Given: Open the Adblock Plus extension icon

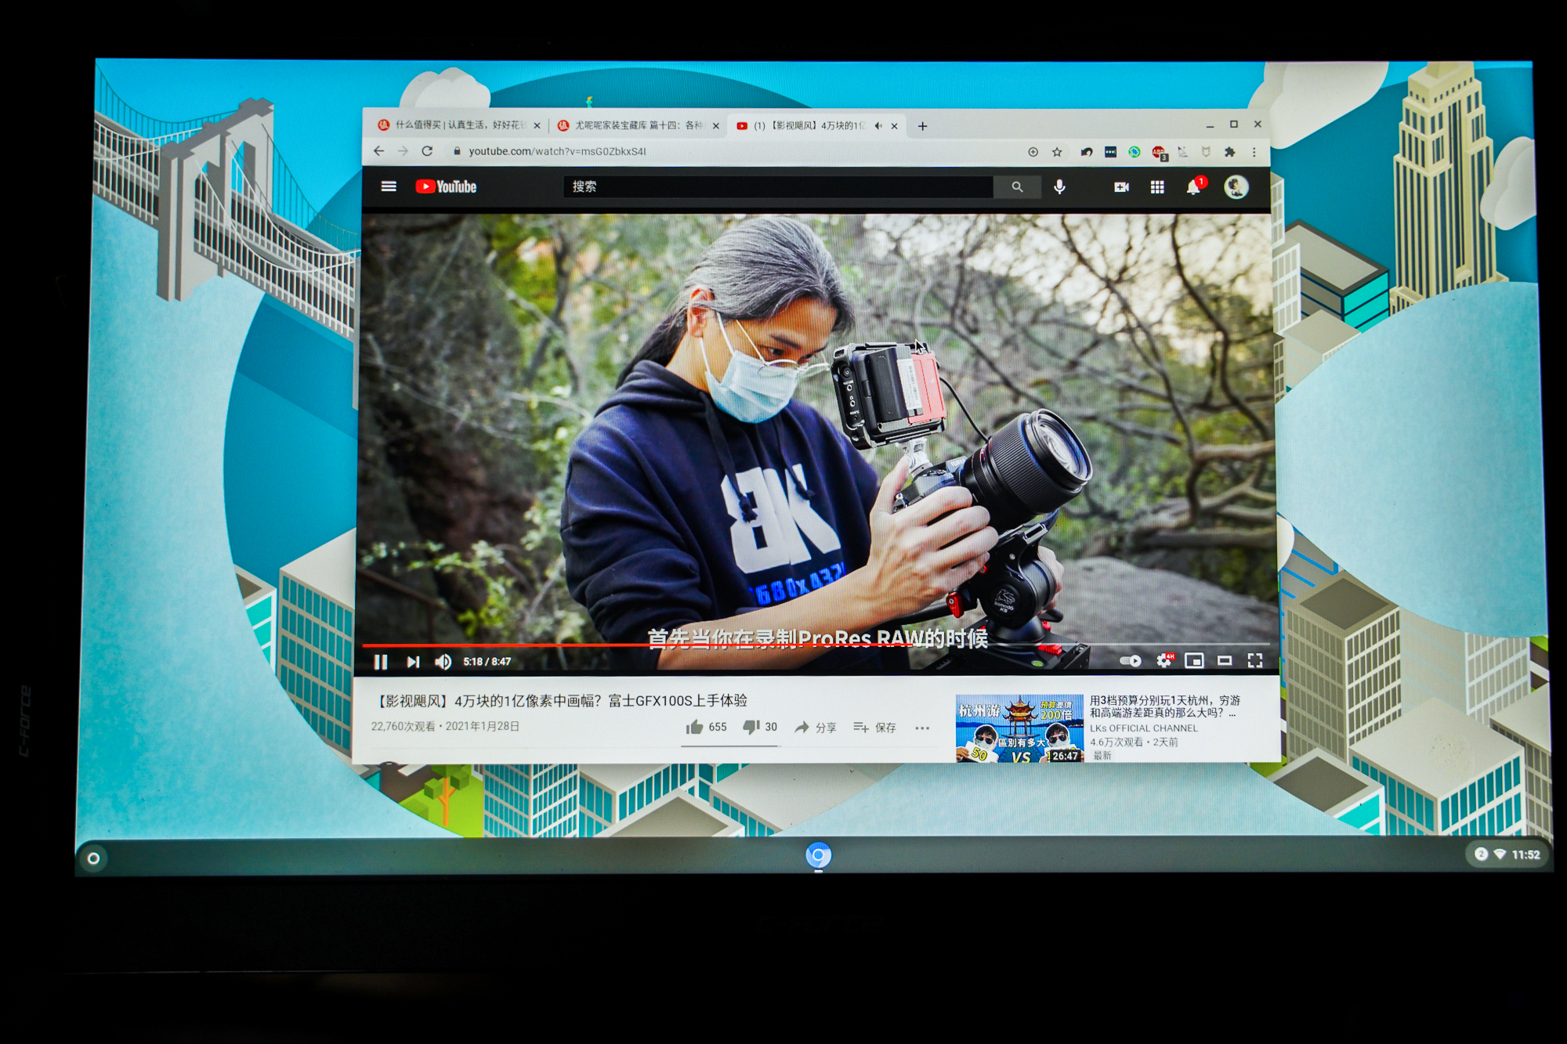Looking at the screenshot, I should pyautogui.click(x=1159, y=153).
